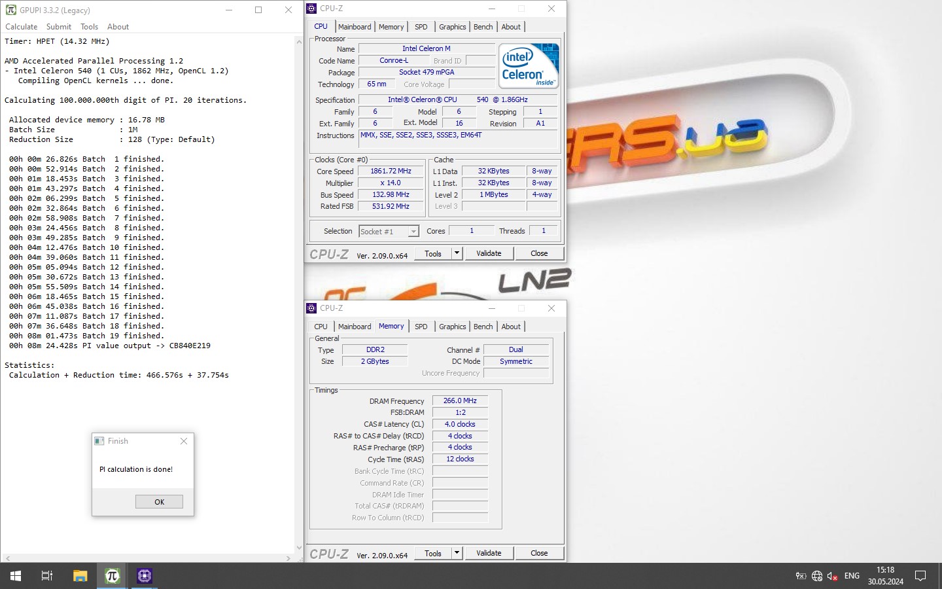942x589 pixels.
Task: Switch to Graphics tab in bottom CPU-Z
Action: (x=453, y=327)
